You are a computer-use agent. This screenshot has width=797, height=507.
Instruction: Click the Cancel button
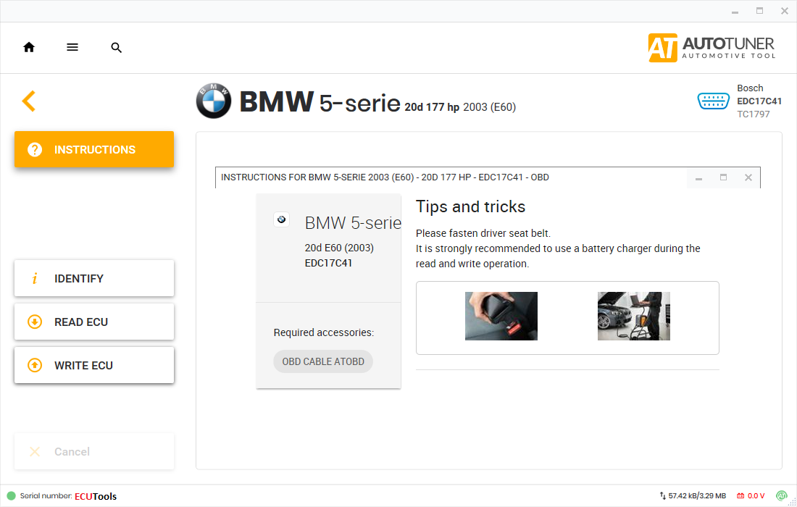pos(94,451)
